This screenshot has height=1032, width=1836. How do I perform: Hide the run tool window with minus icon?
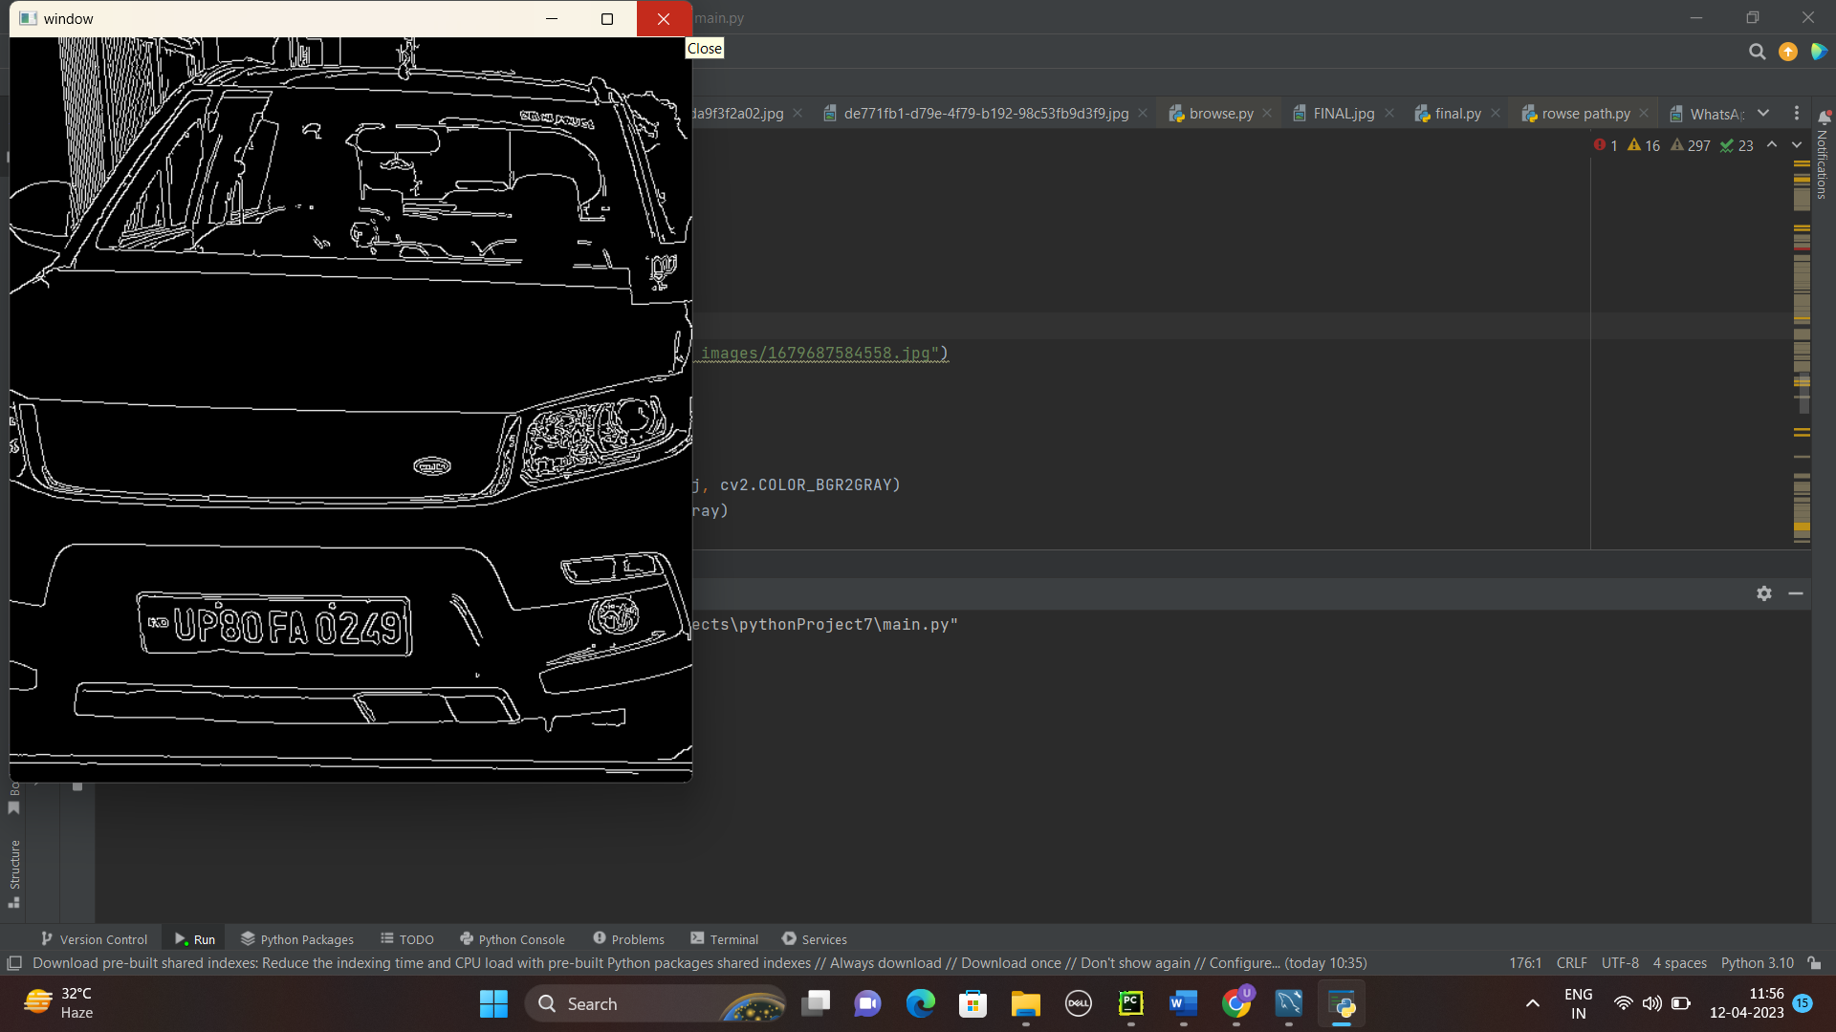pyautogui.click(x=1796, y=593)
